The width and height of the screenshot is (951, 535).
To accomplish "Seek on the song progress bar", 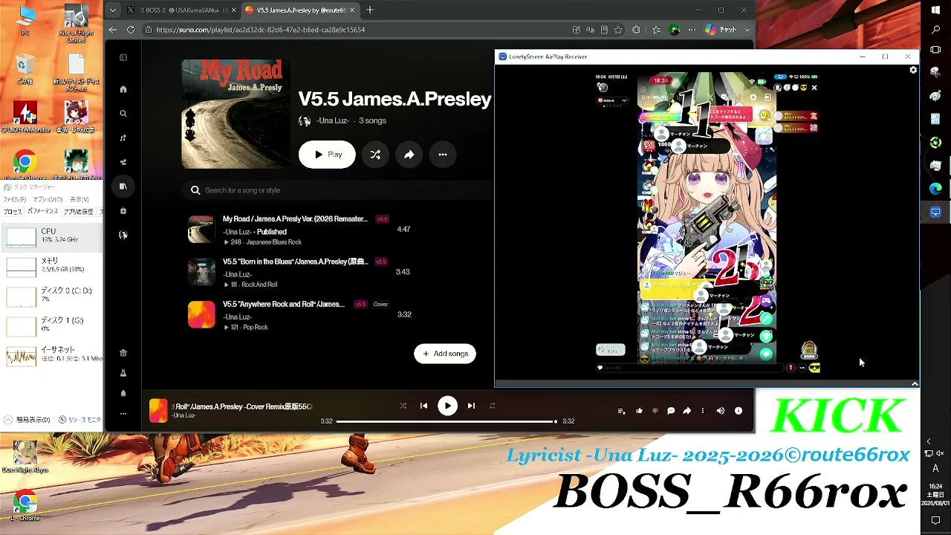I will tap(446, 421).
